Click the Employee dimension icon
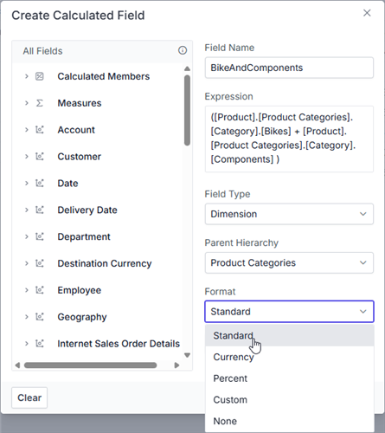This screenshot has height=433, width=385. tap(40, 290)
